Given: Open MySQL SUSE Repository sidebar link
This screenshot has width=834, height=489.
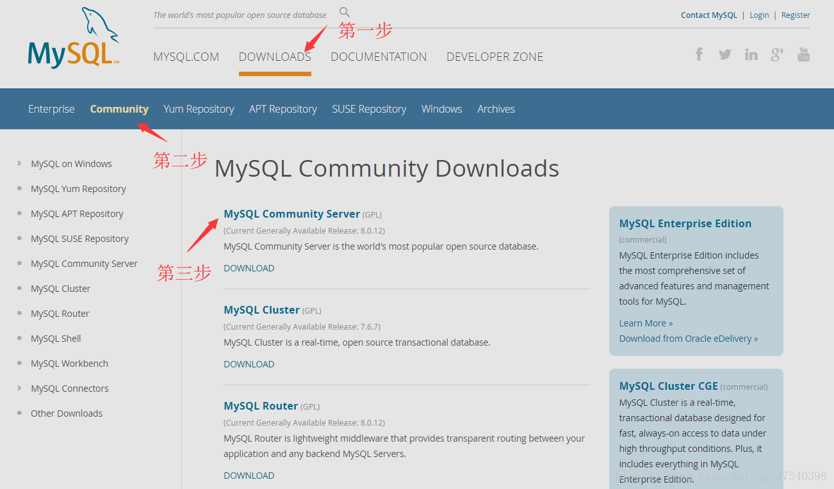Looking at the screenshot, I should pos(79,239).
